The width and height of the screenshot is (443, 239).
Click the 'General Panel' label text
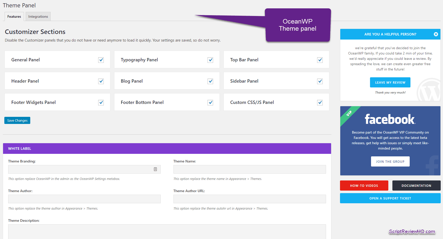25,60
